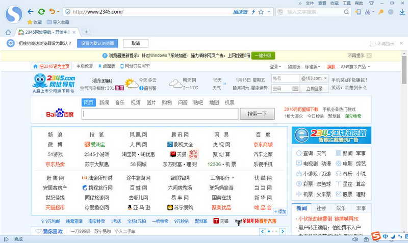
Task: Click the undo closed tab icon
Action: [52, 11]
